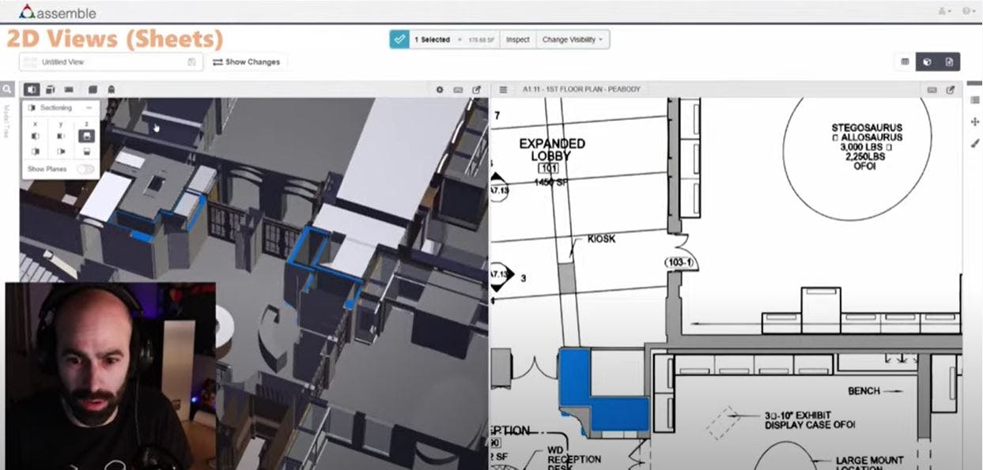Save the view using the disk icon
The image size is (983, 470).
coord(191,62)
